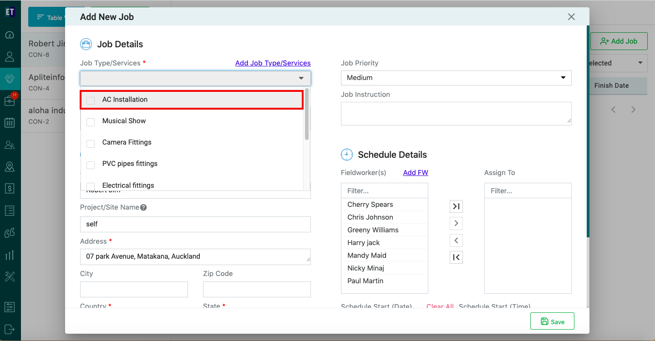Select fieldworker Nicky Minaj
The image size is (655, 341).
[x=385, y=268]
